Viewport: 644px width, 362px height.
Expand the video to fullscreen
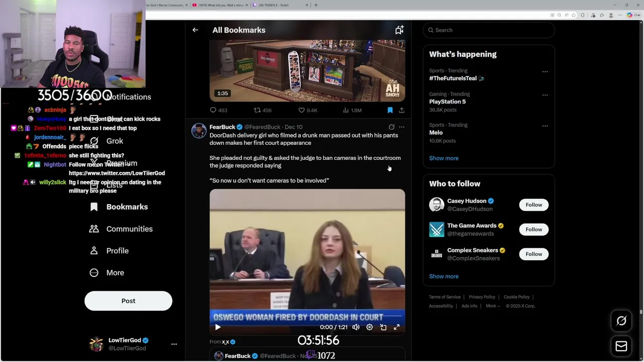coord(396,327)
